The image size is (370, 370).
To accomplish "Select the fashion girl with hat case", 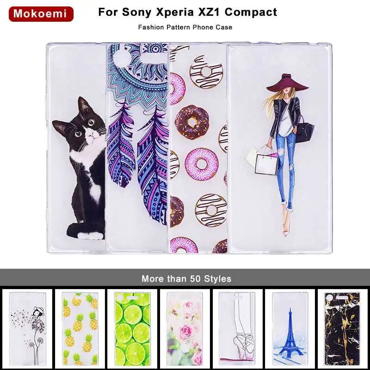I will (279, 148).
